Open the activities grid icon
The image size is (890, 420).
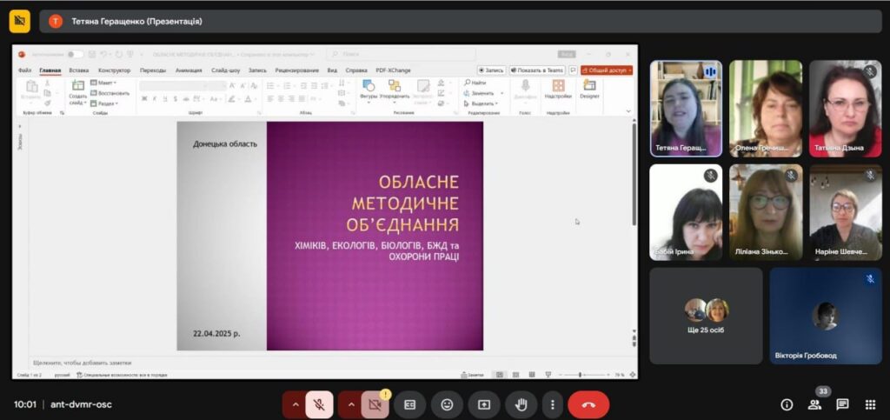tap(870, 404)
